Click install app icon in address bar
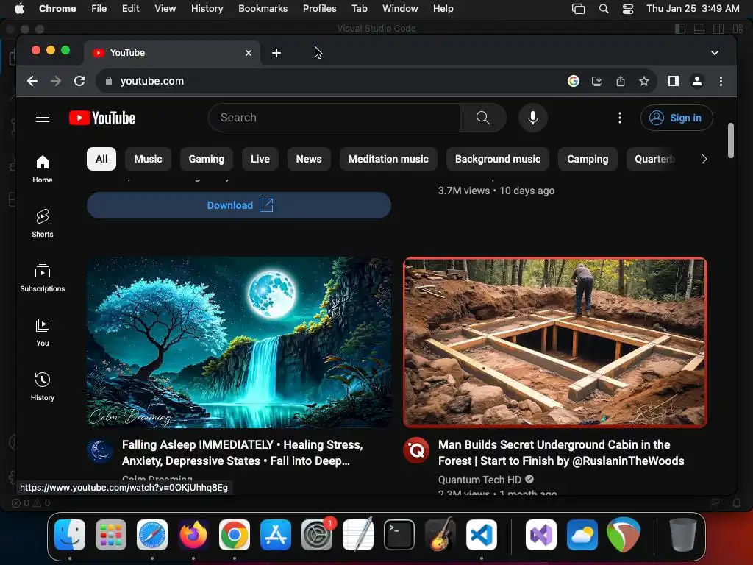 click(596, 81)
